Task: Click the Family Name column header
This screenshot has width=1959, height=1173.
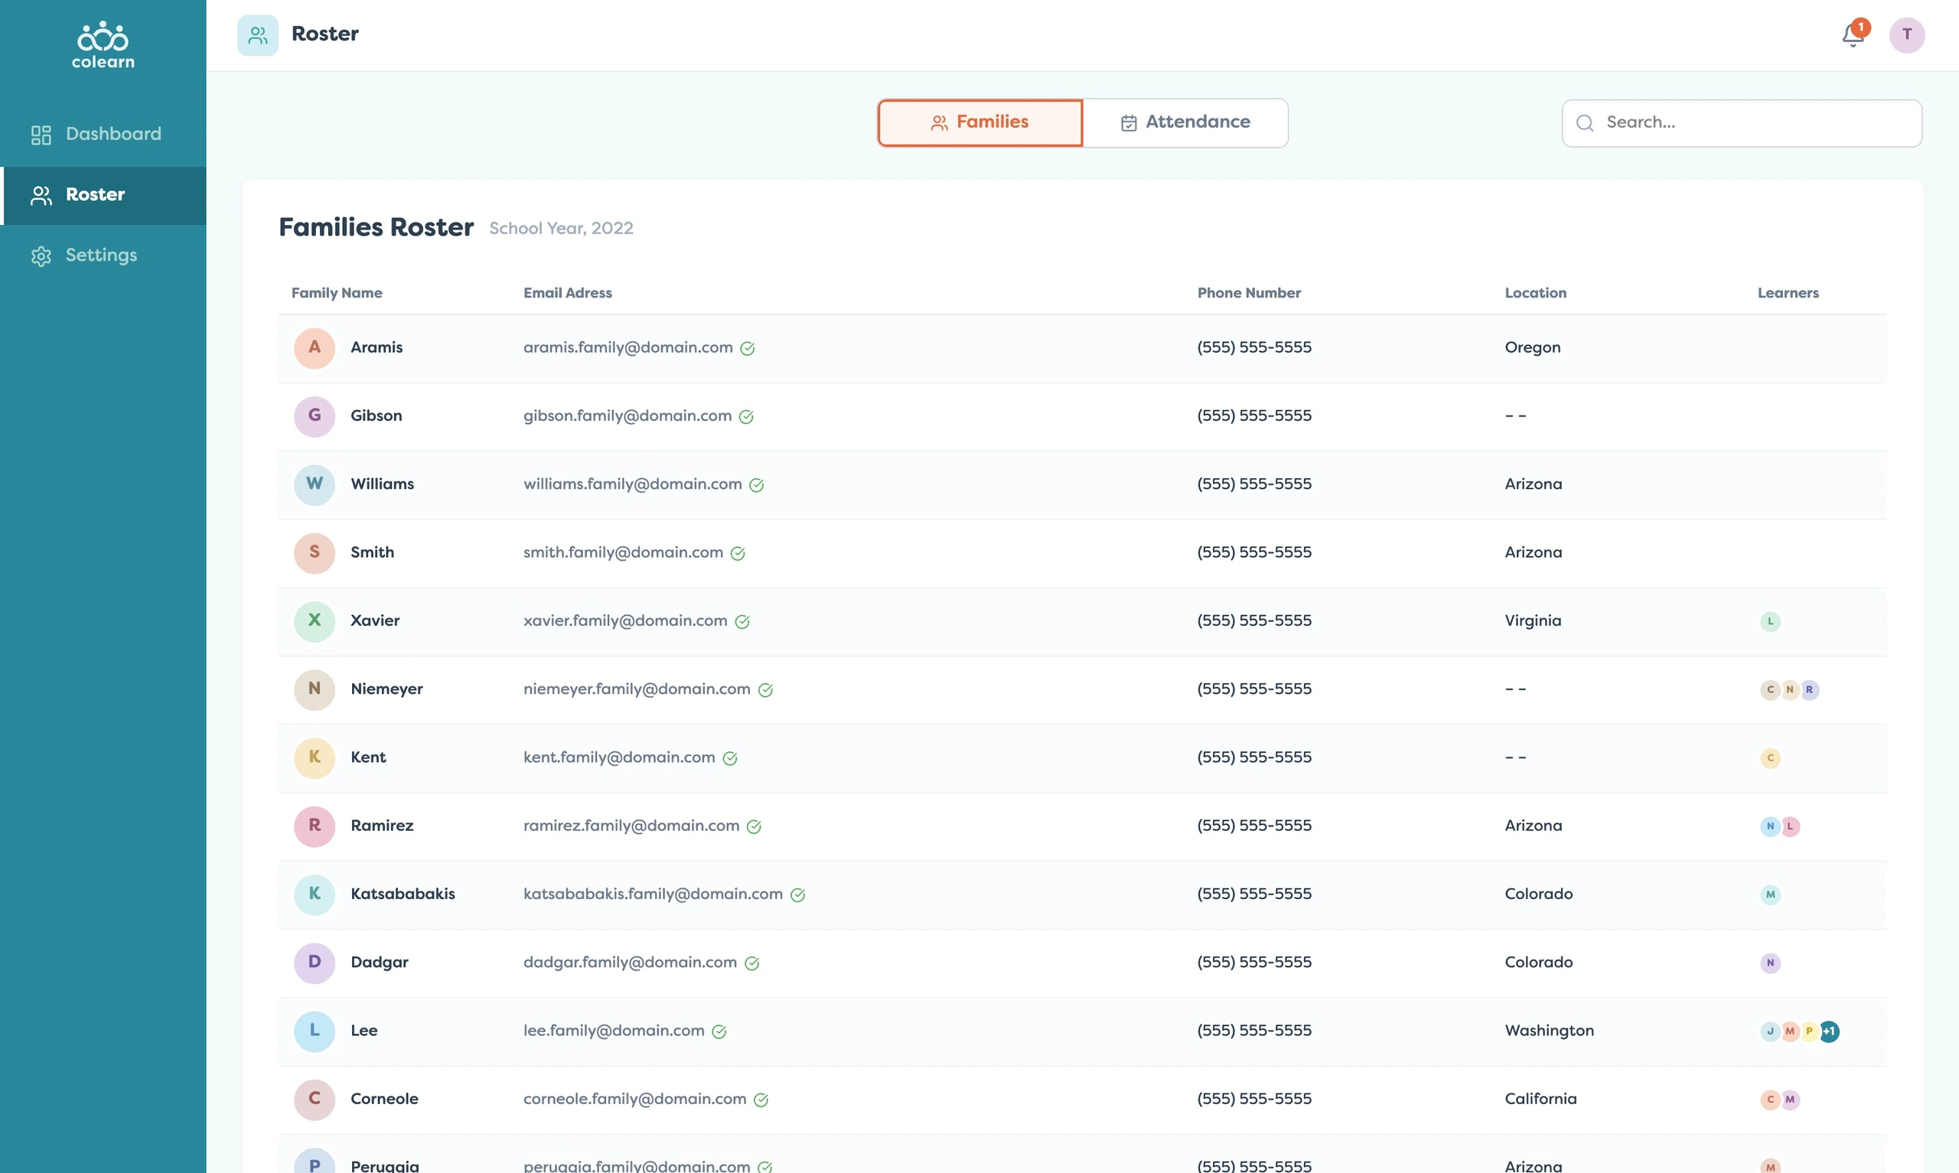Action: (337, 293)
